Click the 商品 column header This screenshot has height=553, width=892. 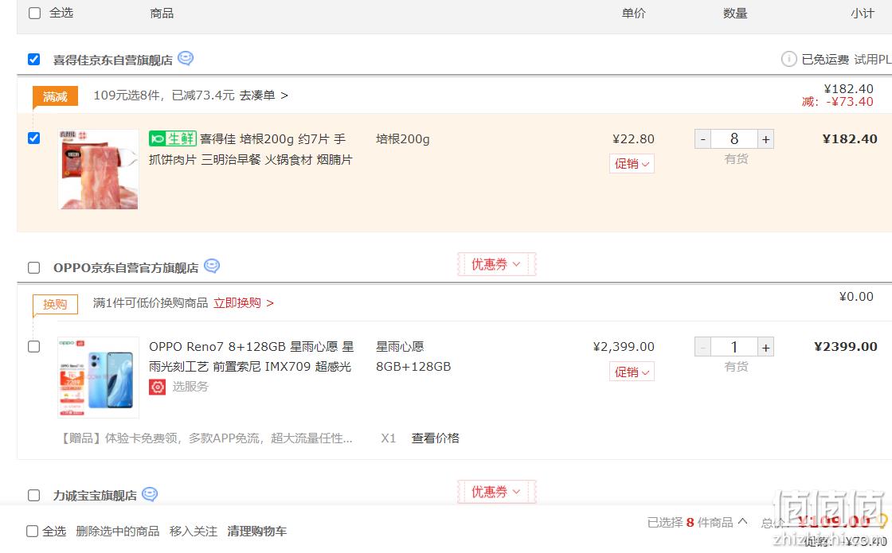(162, 13)
